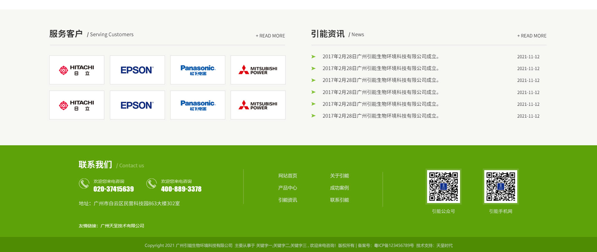Screen dimensions: 597x252
Task: Click the 天呈时代 technical support link
Action: coord(444,245)
